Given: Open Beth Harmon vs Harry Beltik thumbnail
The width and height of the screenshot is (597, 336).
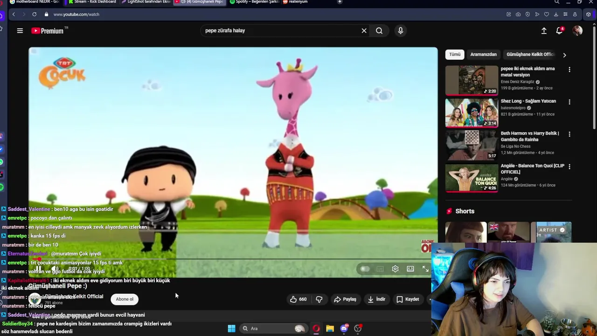Looking at the screenshot, I should [x=472, y=145].
